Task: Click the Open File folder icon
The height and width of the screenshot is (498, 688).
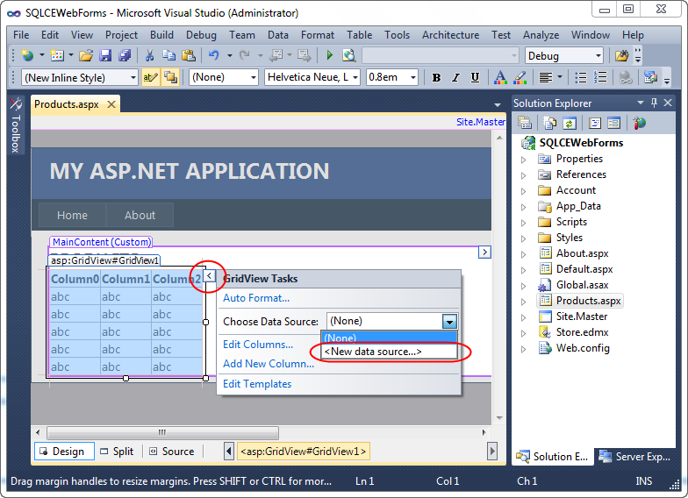Action: pyautogui.click(x=86, y=56)
